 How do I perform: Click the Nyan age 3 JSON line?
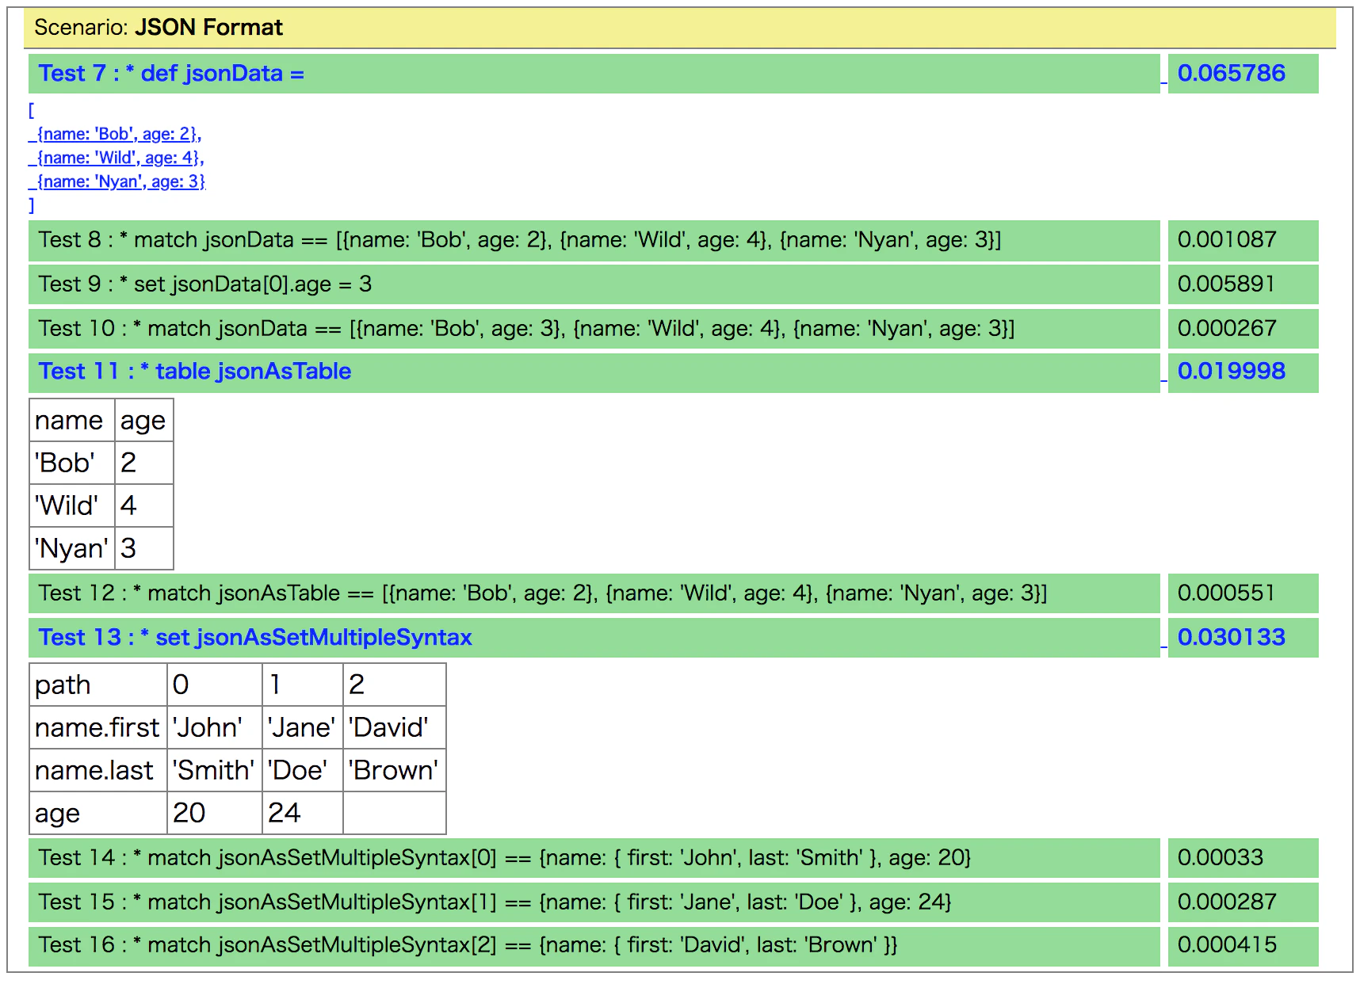coord(117,181)
